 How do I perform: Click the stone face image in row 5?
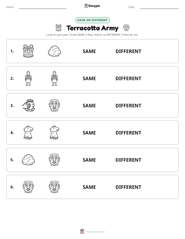(54, 160)
